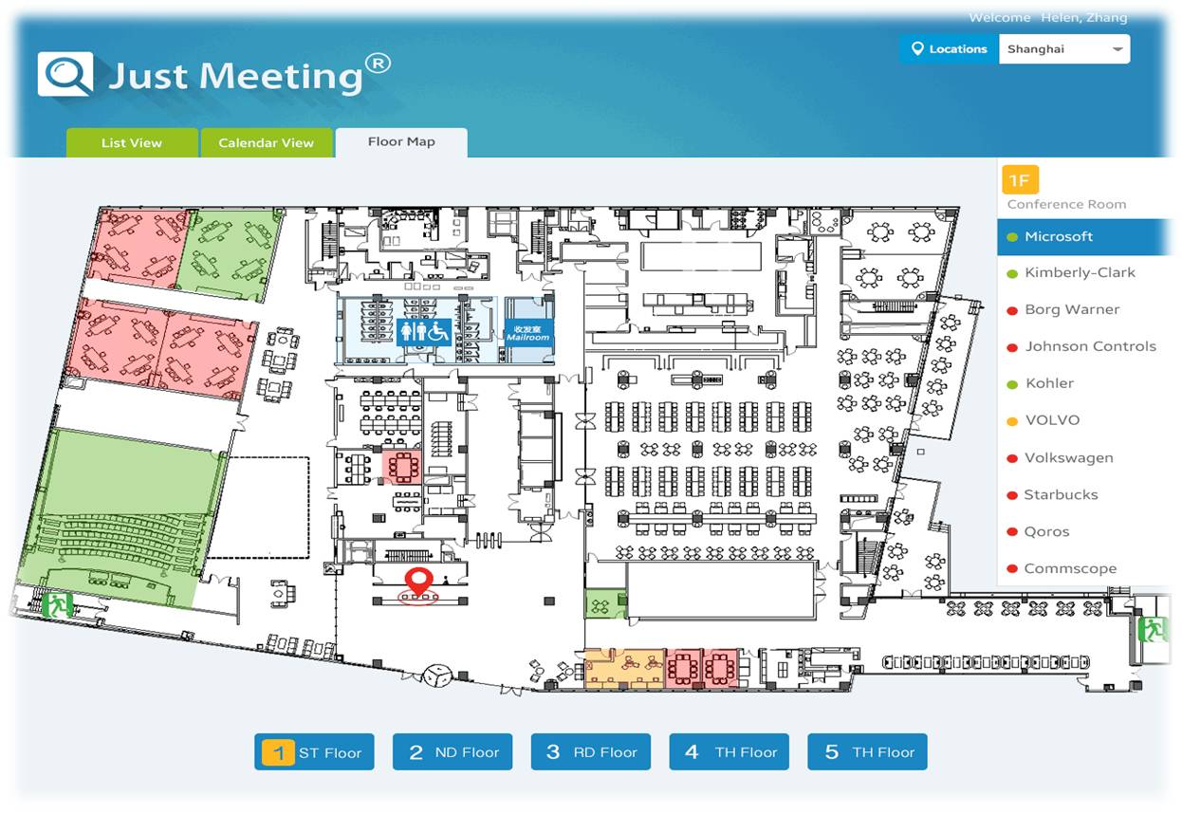
Task: Go to the 3 RD Floor
Action: 590,752
